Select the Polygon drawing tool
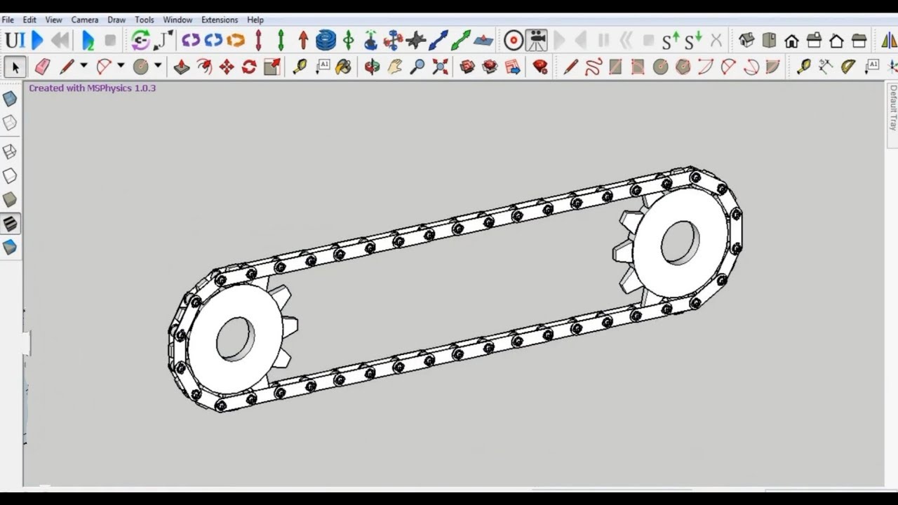The width and height of the screenshot is (898, 505). 683,67
